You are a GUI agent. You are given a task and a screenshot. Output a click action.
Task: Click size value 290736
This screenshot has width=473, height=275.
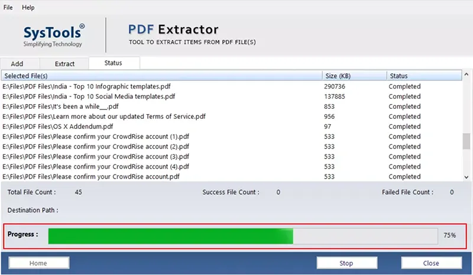[x=335, y=86]
